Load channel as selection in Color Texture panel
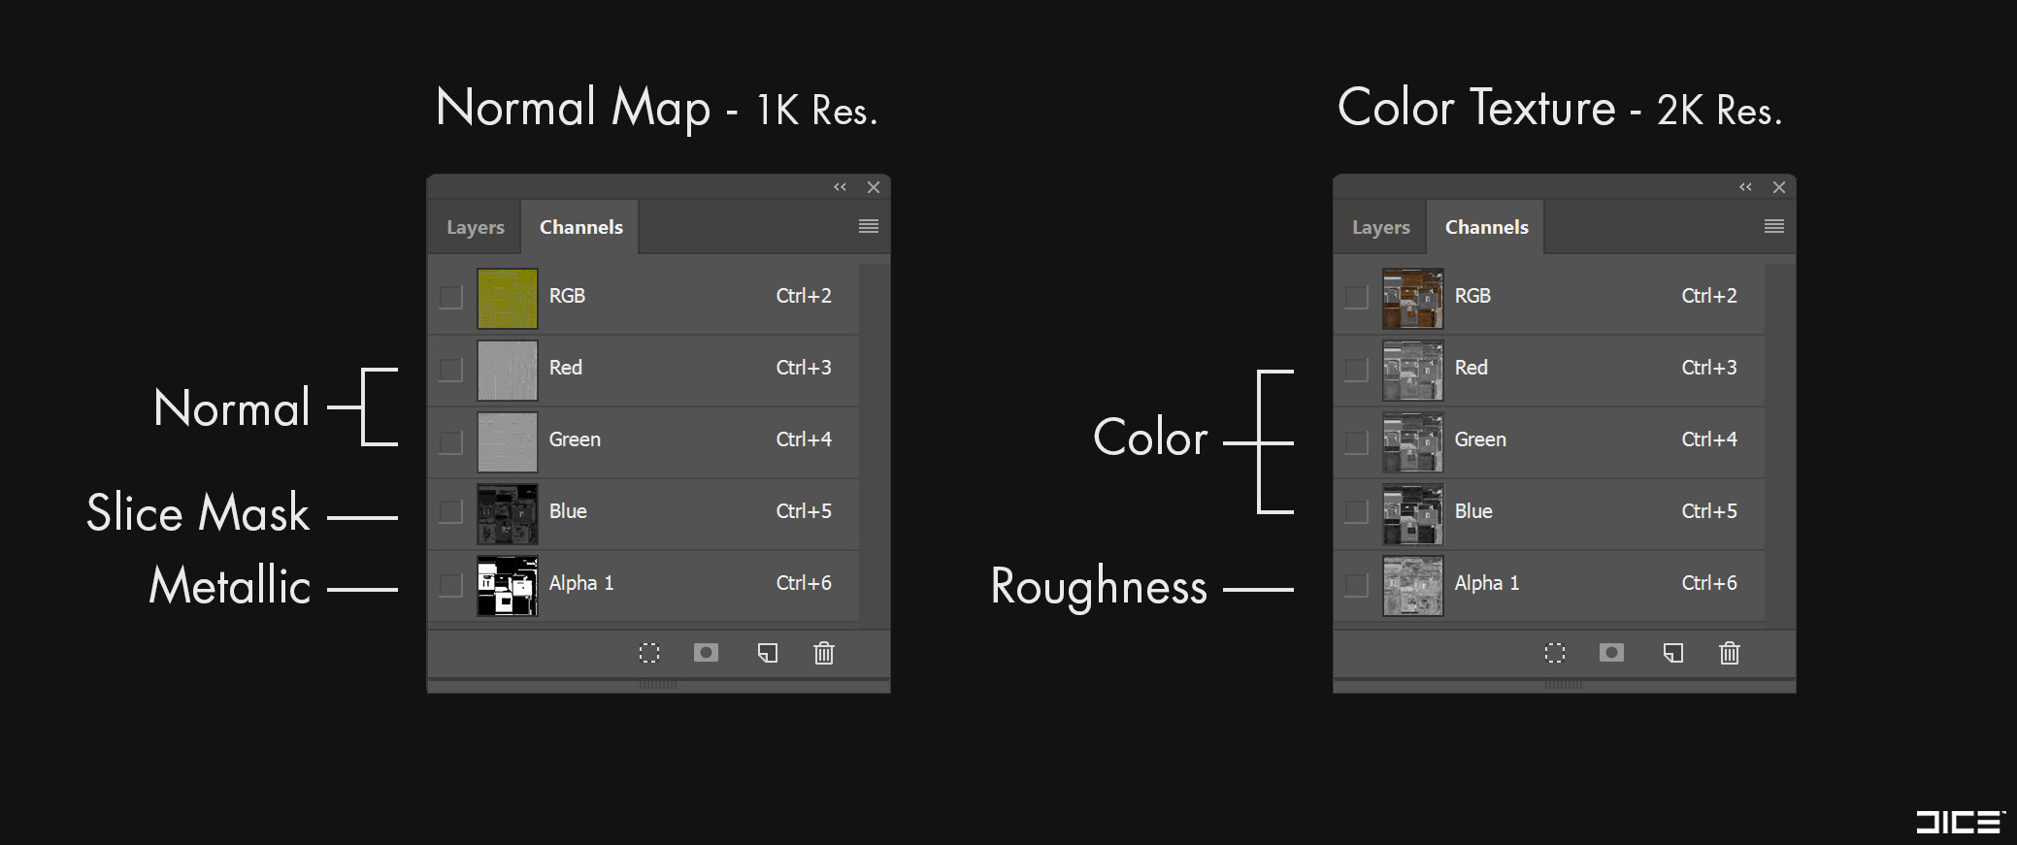 coord(1555,653)
